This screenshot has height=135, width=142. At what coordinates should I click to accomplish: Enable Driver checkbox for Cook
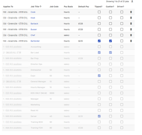[122, 12]
